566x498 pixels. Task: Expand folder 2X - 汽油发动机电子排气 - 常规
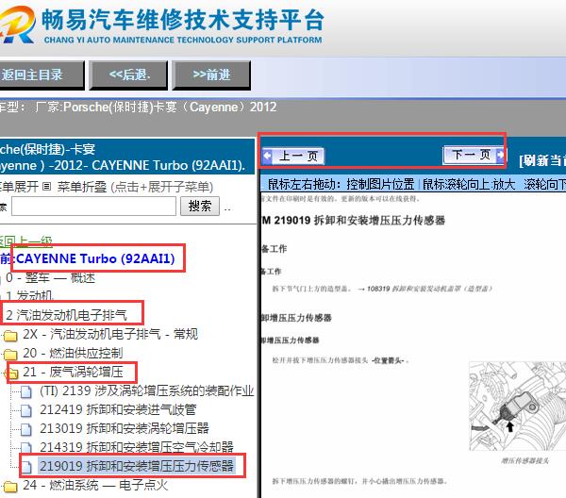point(110,334)
